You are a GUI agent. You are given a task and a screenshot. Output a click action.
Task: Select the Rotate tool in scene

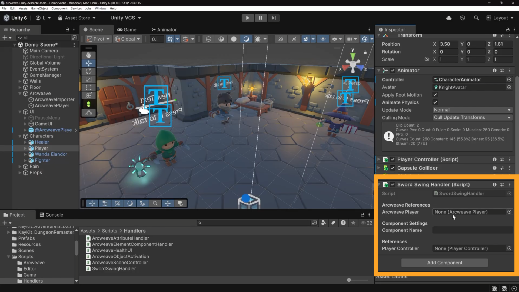tap(89, 71)
